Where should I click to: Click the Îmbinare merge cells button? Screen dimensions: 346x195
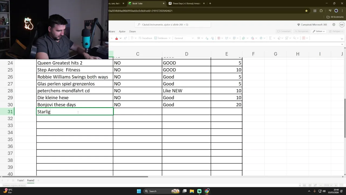(x=161, y=38)
